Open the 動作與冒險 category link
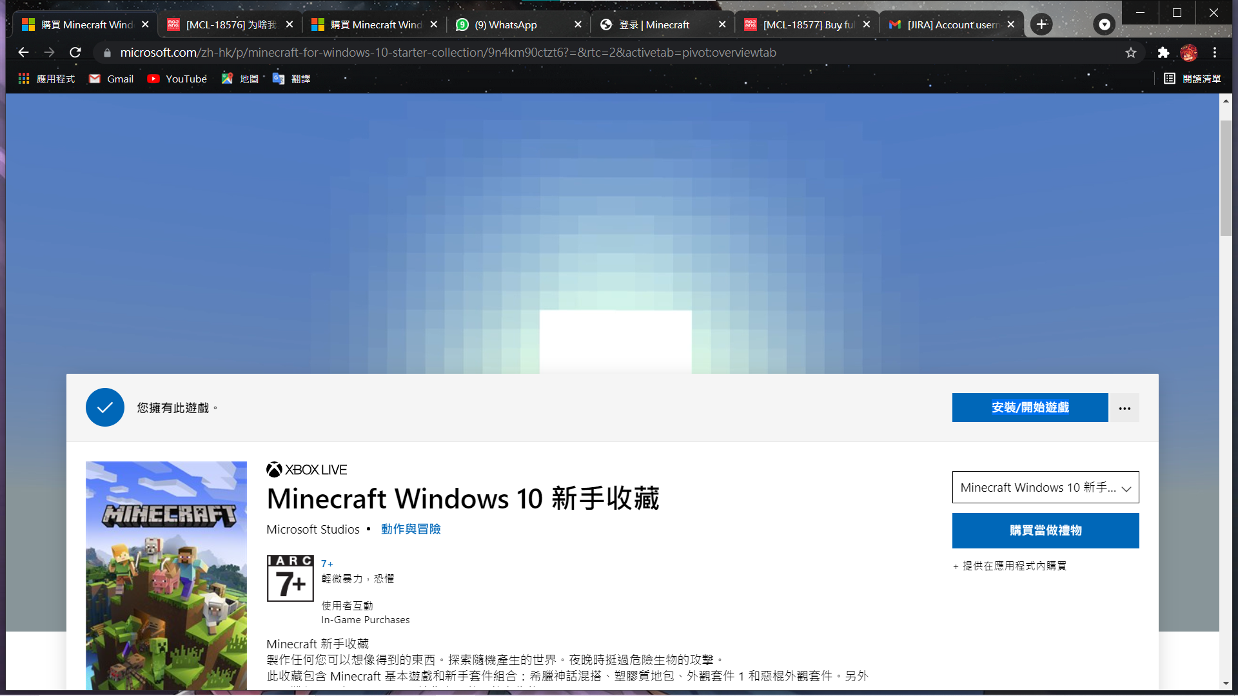The image size is (1238, 696). tap(411, 529)
